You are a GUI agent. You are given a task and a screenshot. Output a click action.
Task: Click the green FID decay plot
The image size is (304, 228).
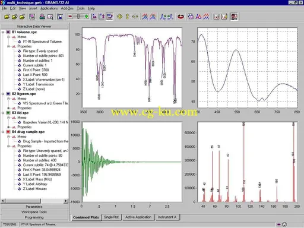(132, 162)
